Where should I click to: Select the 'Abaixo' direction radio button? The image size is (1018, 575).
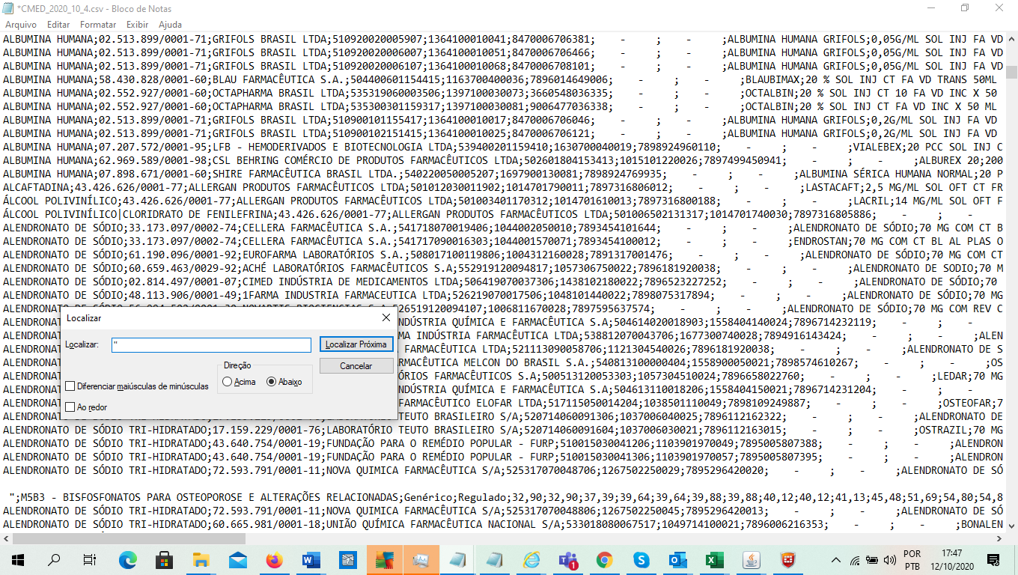pyautogui.click(x=272, y=382)
